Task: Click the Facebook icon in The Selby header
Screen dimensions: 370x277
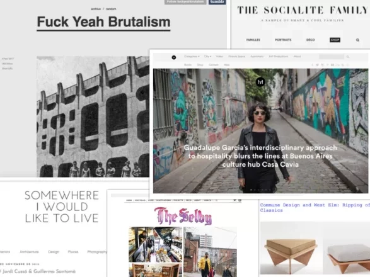Action: pyautogui.click(x=240, y=200)
